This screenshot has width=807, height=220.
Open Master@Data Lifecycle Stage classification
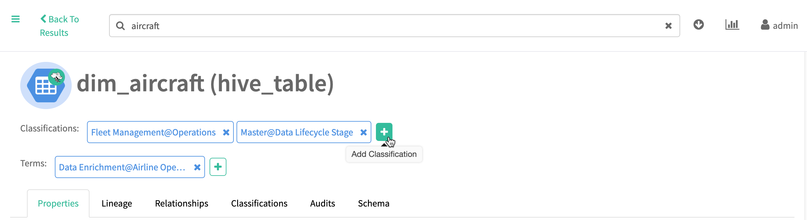[x=296, y=133]
